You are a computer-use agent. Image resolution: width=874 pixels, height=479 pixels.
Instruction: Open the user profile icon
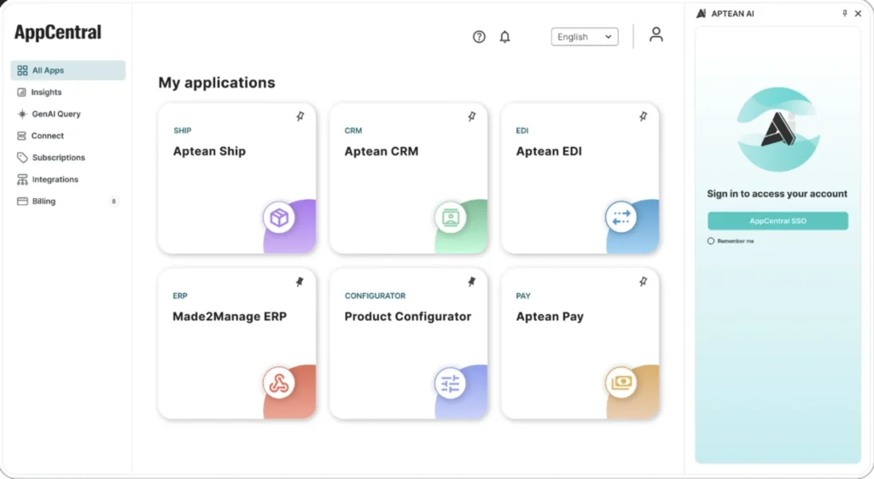click(x=656, y=34)
